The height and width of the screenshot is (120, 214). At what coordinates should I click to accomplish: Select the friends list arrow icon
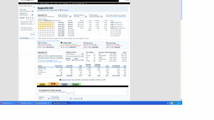coord(27,18)
